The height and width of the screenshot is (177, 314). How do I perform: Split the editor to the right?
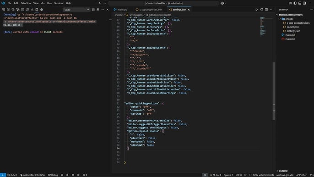click(x=266, y=10)
